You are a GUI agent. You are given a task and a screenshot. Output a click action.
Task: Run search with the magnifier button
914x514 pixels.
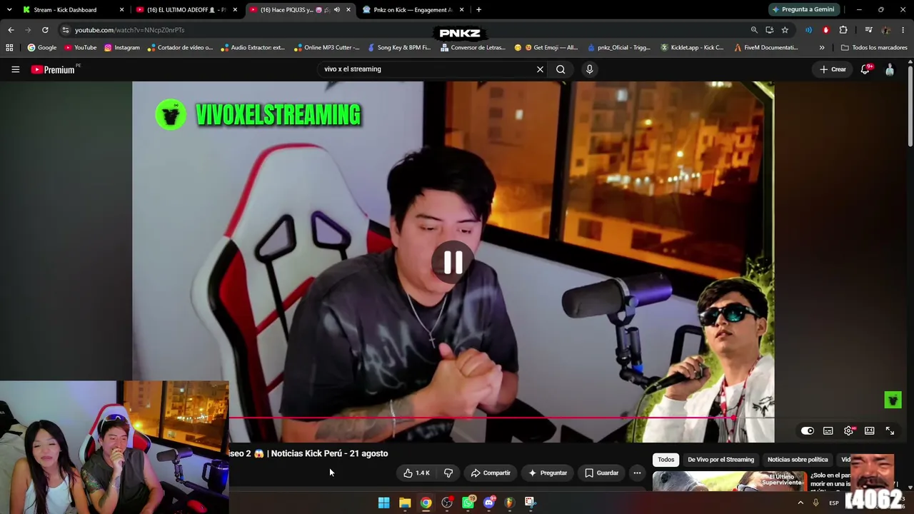[x=561, y=69]
